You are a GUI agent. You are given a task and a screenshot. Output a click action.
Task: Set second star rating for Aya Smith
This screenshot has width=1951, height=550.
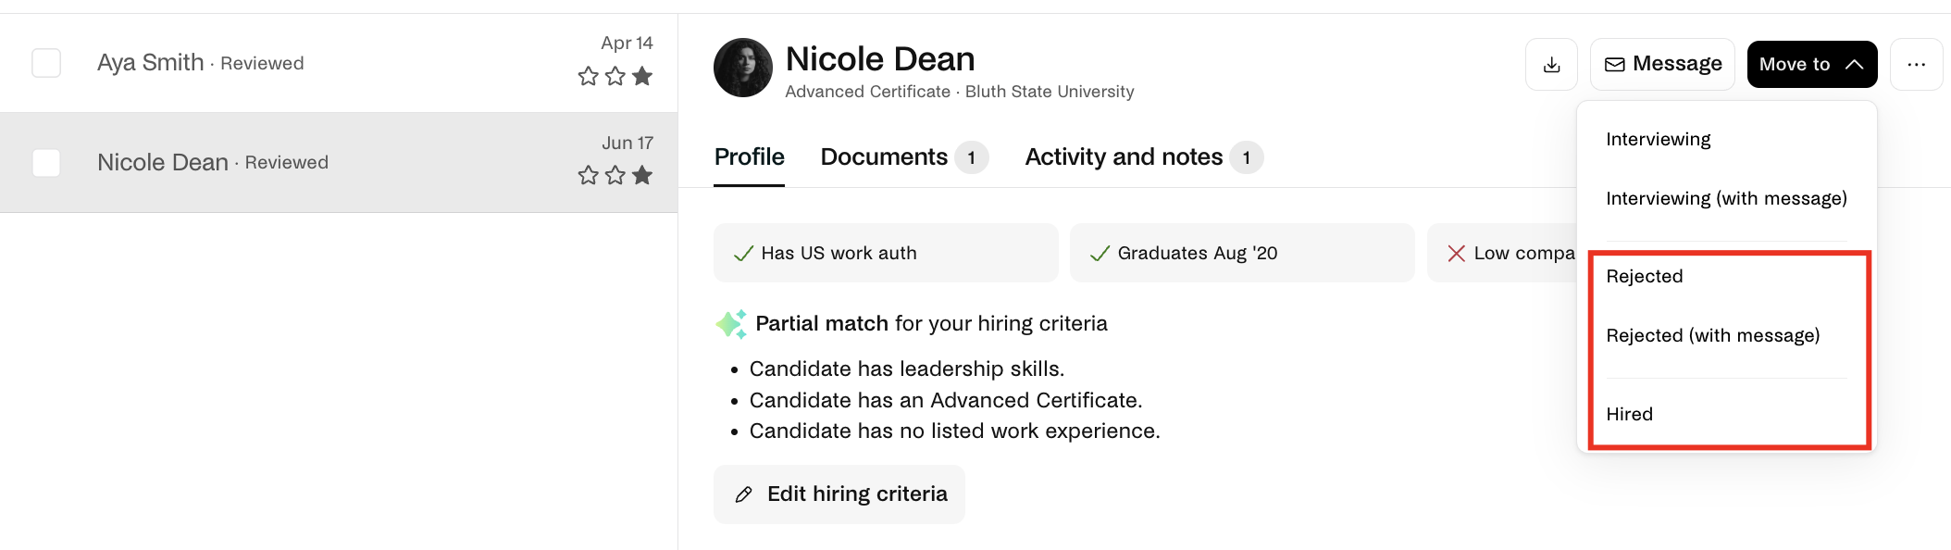(615, 76)
